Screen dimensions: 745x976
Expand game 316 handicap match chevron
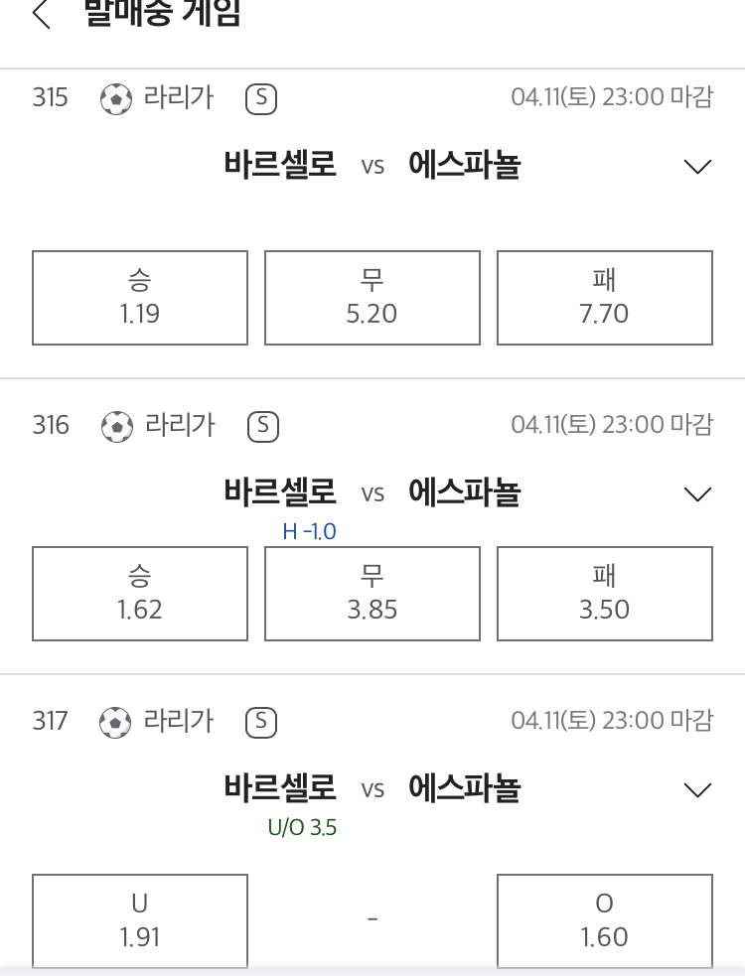[x=697, y=494]
